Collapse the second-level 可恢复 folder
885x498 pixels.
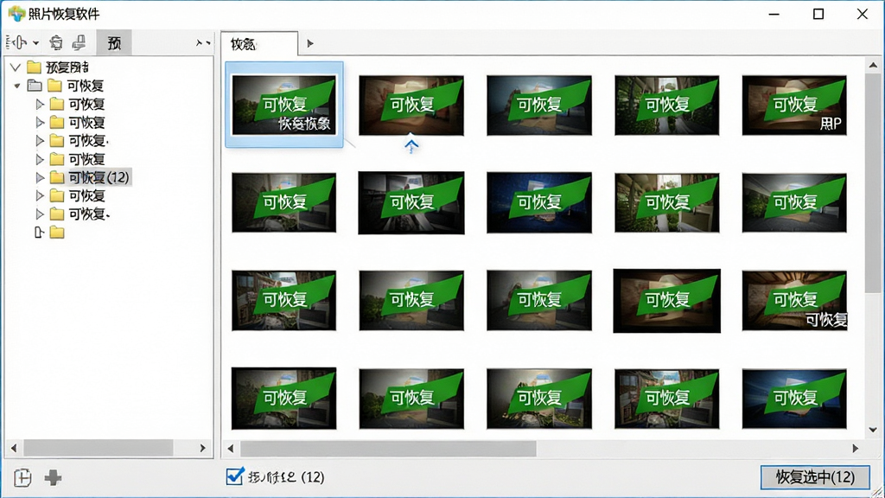[17, 86]
